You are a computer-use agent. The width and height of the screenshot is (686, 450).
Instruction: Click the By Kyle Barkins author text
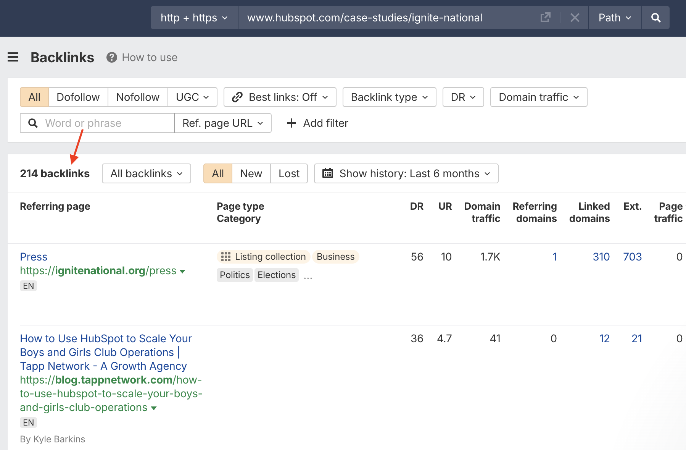pyautogui.click(x=53, y=439)
